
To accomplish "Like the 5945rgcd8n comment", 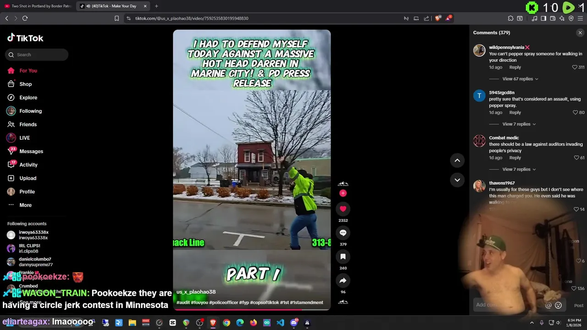I will point(576,113).
